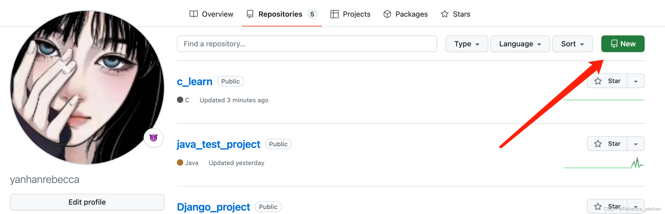This screenshot has height=214, width=665.
Task: Click the repo icon inside the New button
Action: click(614, 44)
